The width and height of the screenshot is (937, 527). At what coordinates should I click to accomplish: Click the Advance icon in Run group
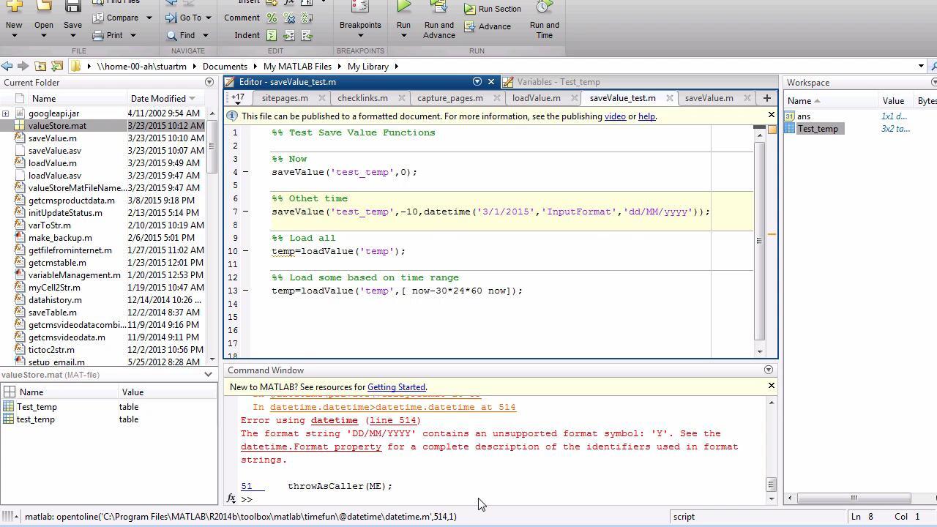(x=470, y=26)
